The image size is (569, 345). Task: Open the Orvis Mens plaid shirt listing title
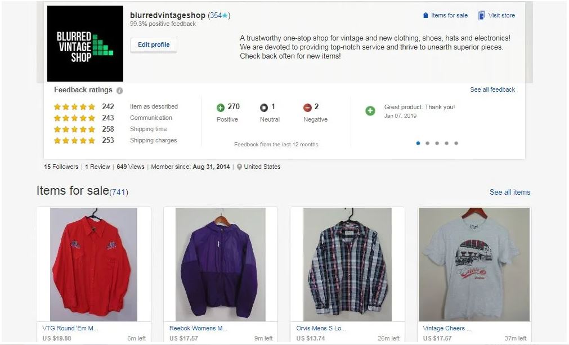[x=321, y=328]
